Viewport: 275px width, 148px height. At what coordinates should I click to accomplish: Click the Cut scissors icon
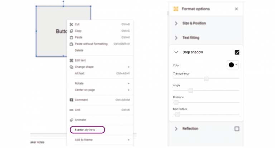click(71, 24)
